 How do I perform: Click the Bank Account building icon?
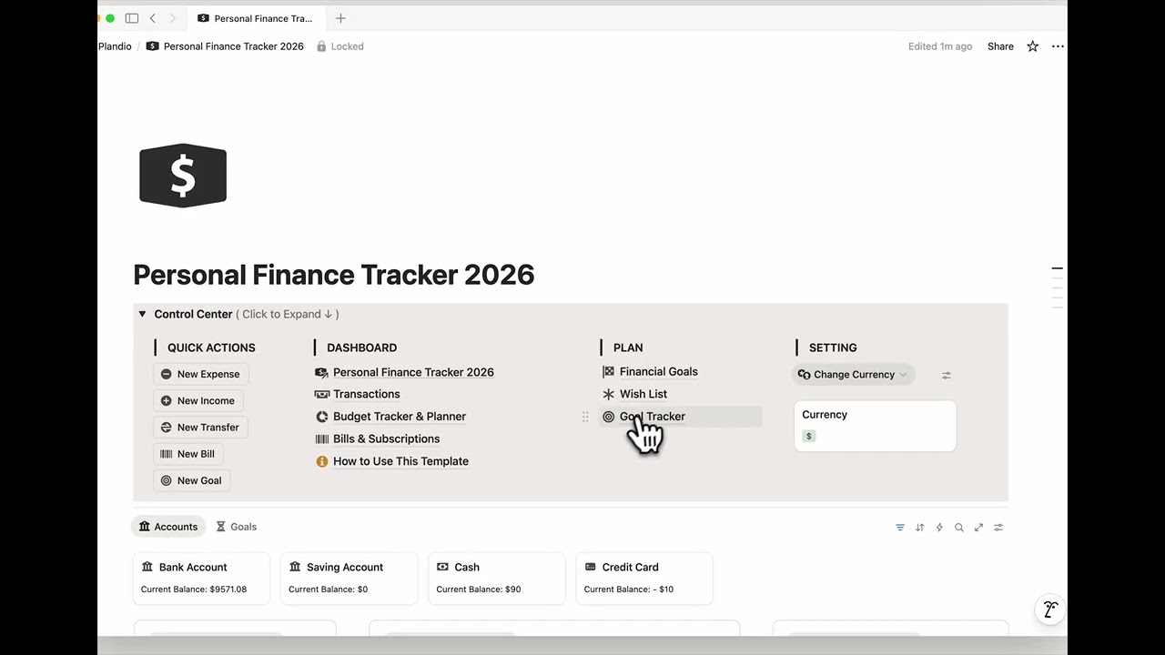pos(147,567)
